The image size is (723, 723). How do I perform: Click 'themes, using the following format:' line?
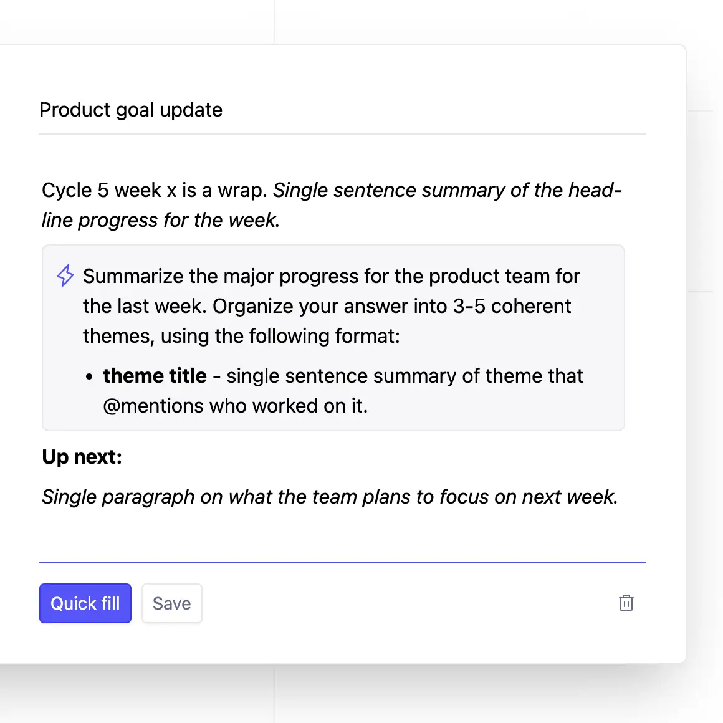click(x=241, y=336)
